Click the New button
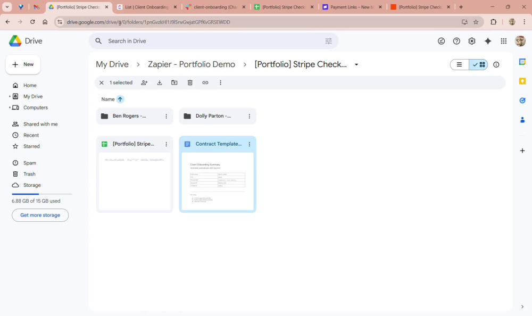This screenshot has height=316, width=532. click(x=23, y=64)
